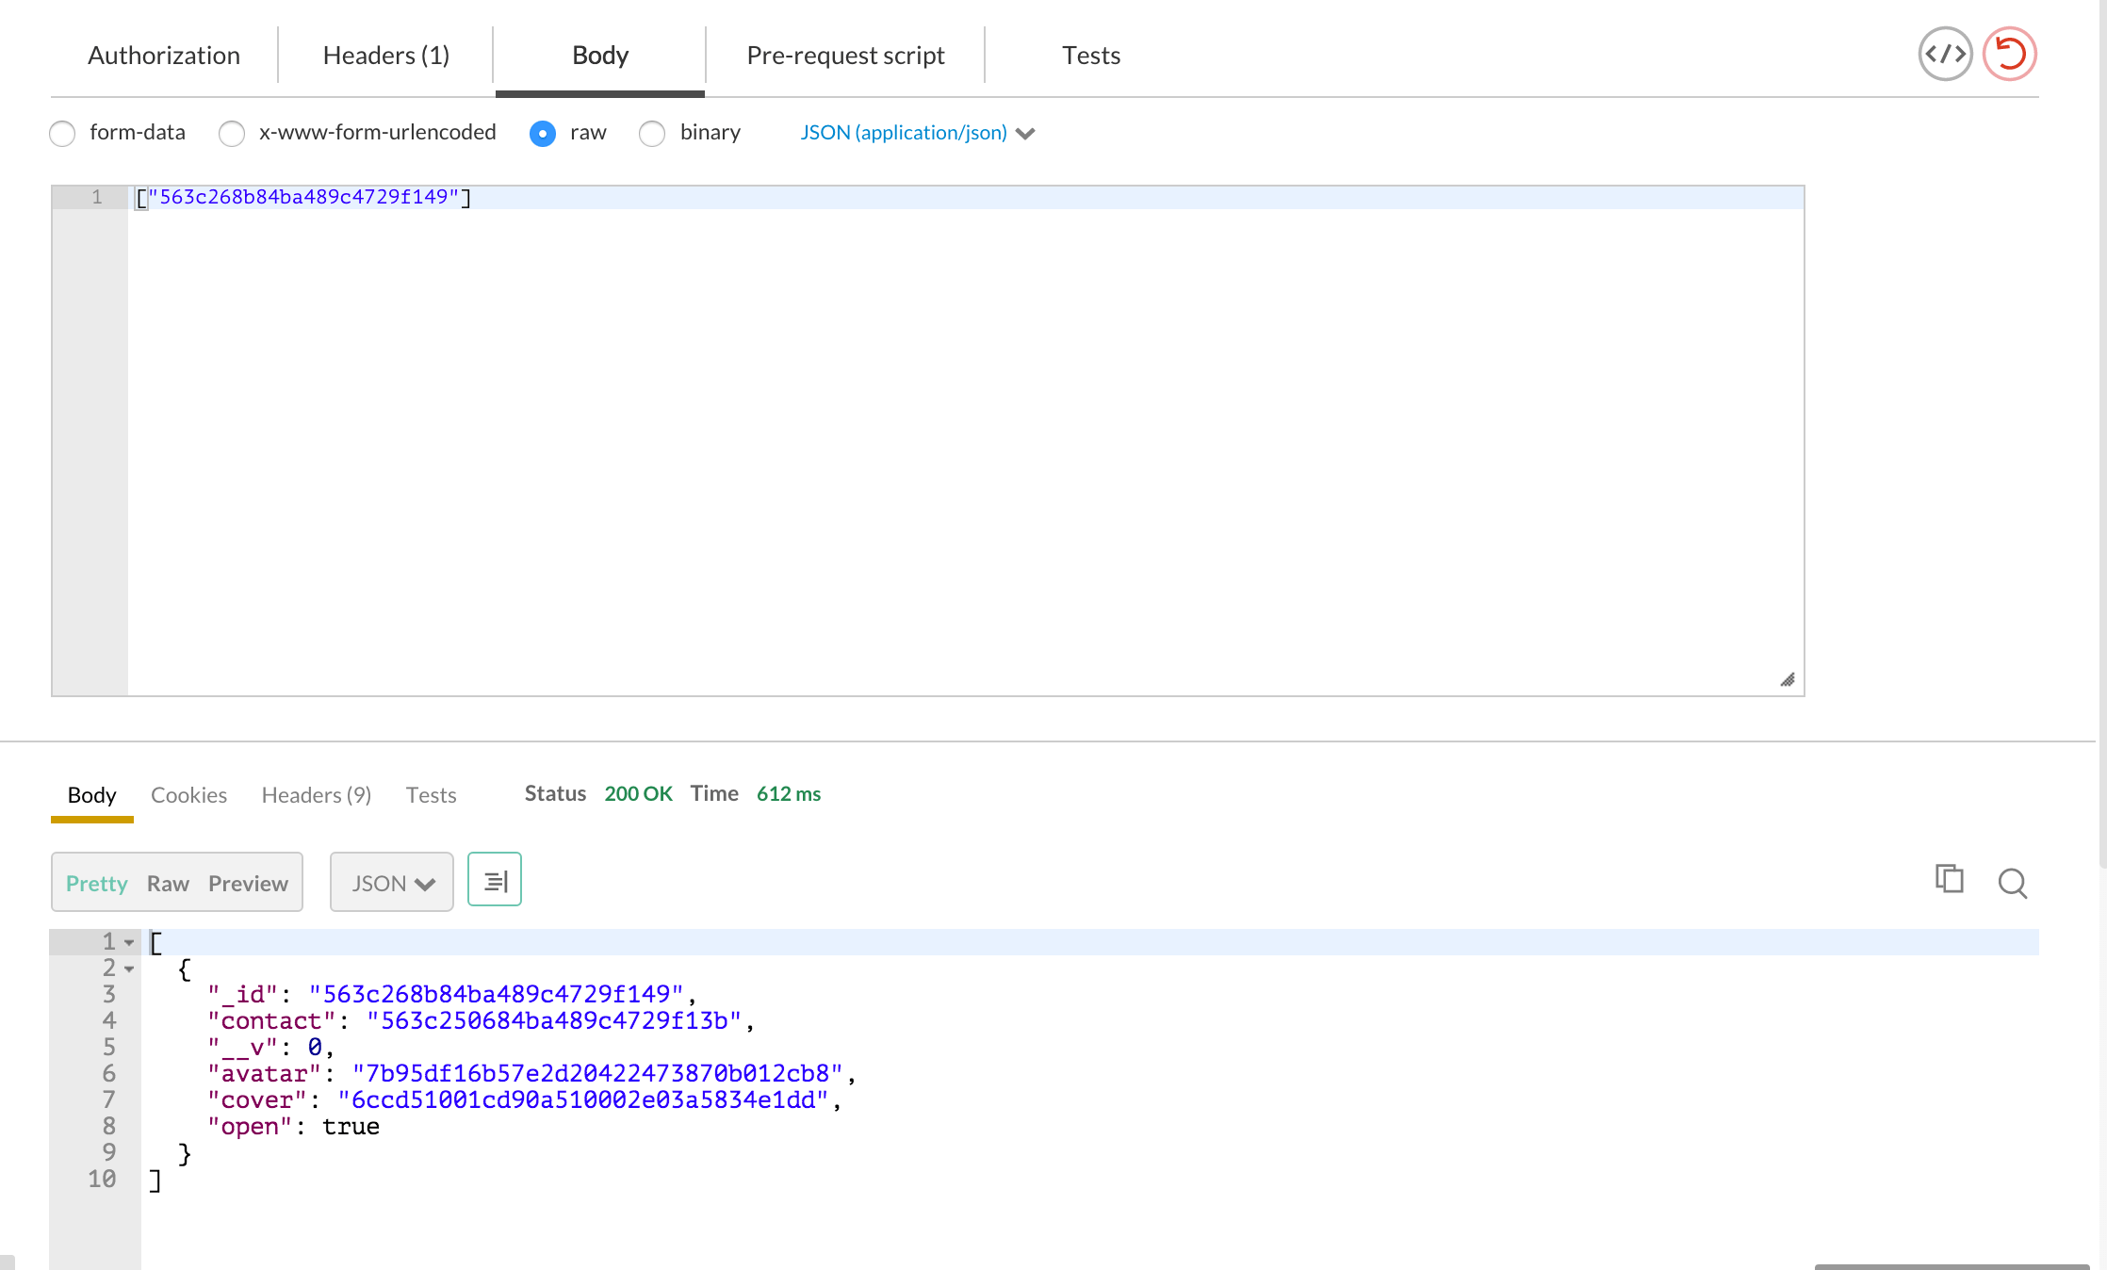Screen dimensions: 2107x1270
Task: Switch response view to Preview
Action: 248,884
